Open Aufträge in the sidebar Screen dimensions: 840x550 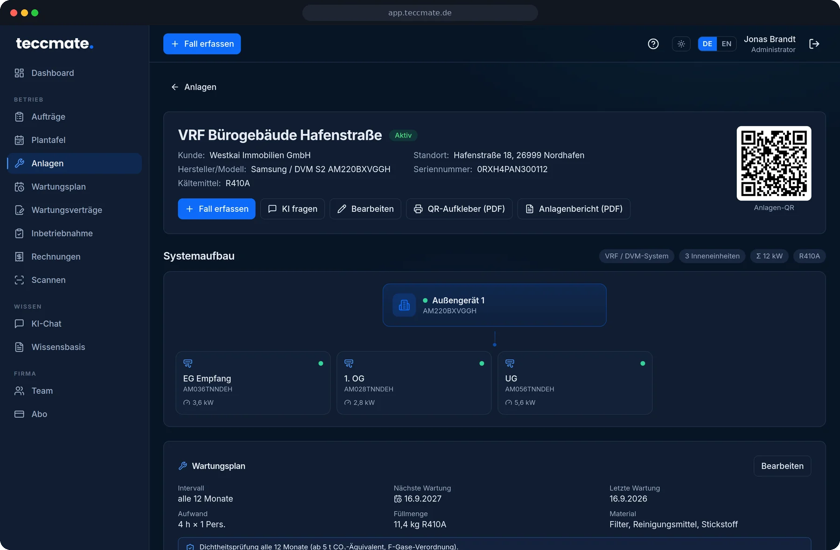pyautogui.click(x=75, y=117)
